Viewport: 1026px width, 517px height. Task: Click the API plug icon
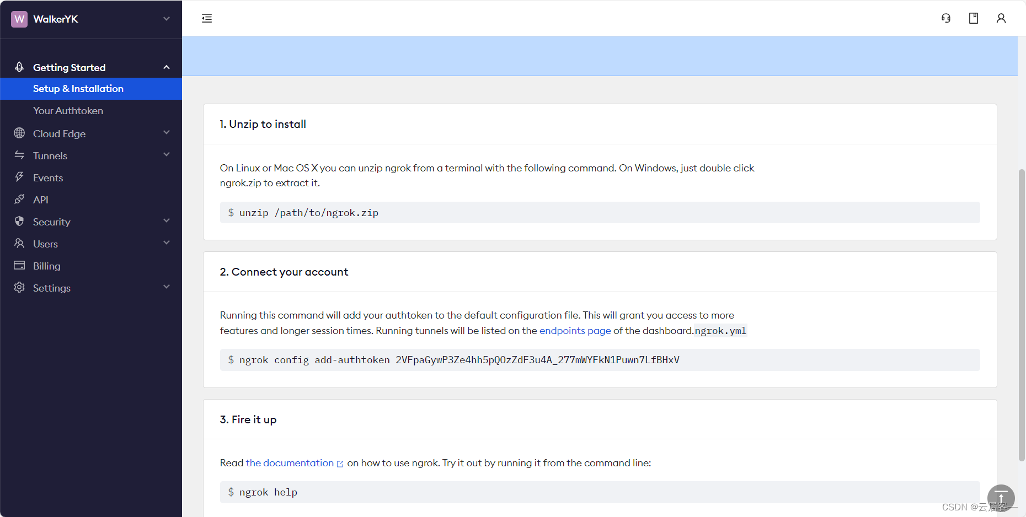[x=19, y=199]
